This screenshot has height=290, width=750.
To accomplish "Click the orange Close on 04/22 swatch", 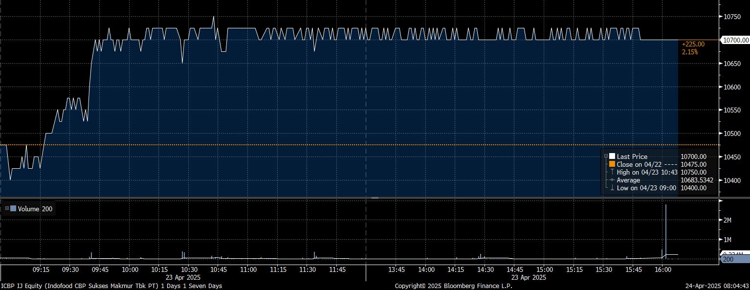I will pyautogui.click(x=612, y=164).
